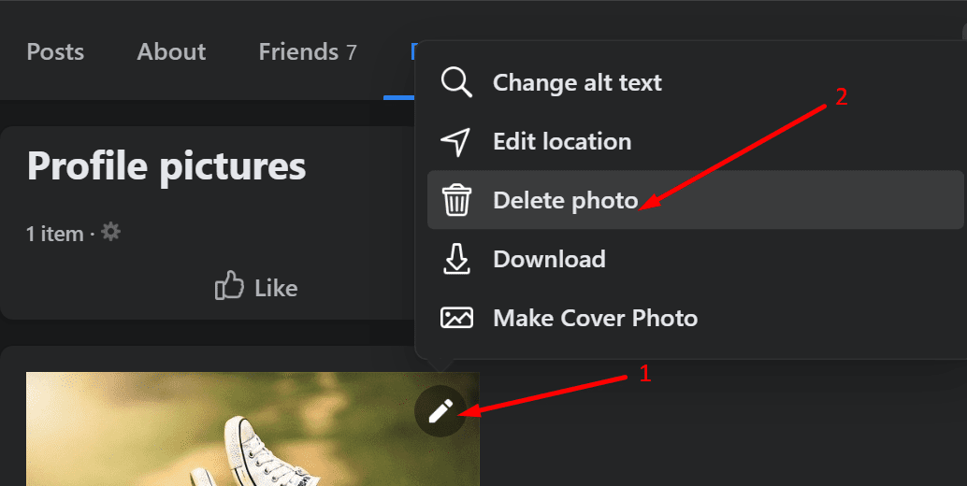Viewport: 967px width, 486px height.
Task: Select Change alt text option
Action: tap(695, 82)
